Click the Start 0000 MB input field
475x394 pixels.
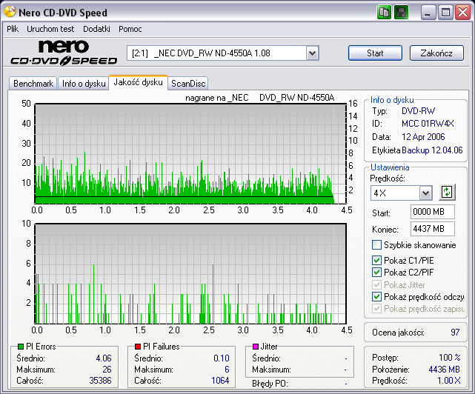[x=433, y=212]
